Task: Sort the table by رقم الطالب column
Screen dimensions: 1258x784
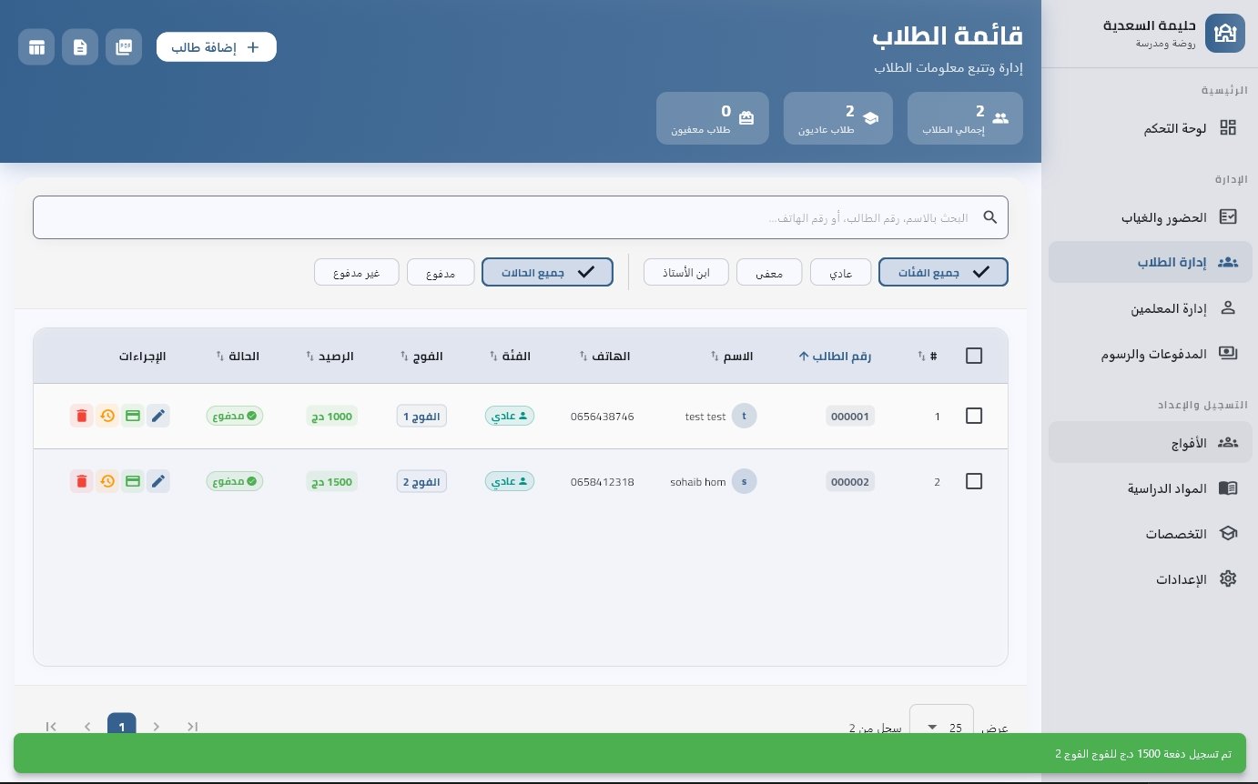Action: 834,356
